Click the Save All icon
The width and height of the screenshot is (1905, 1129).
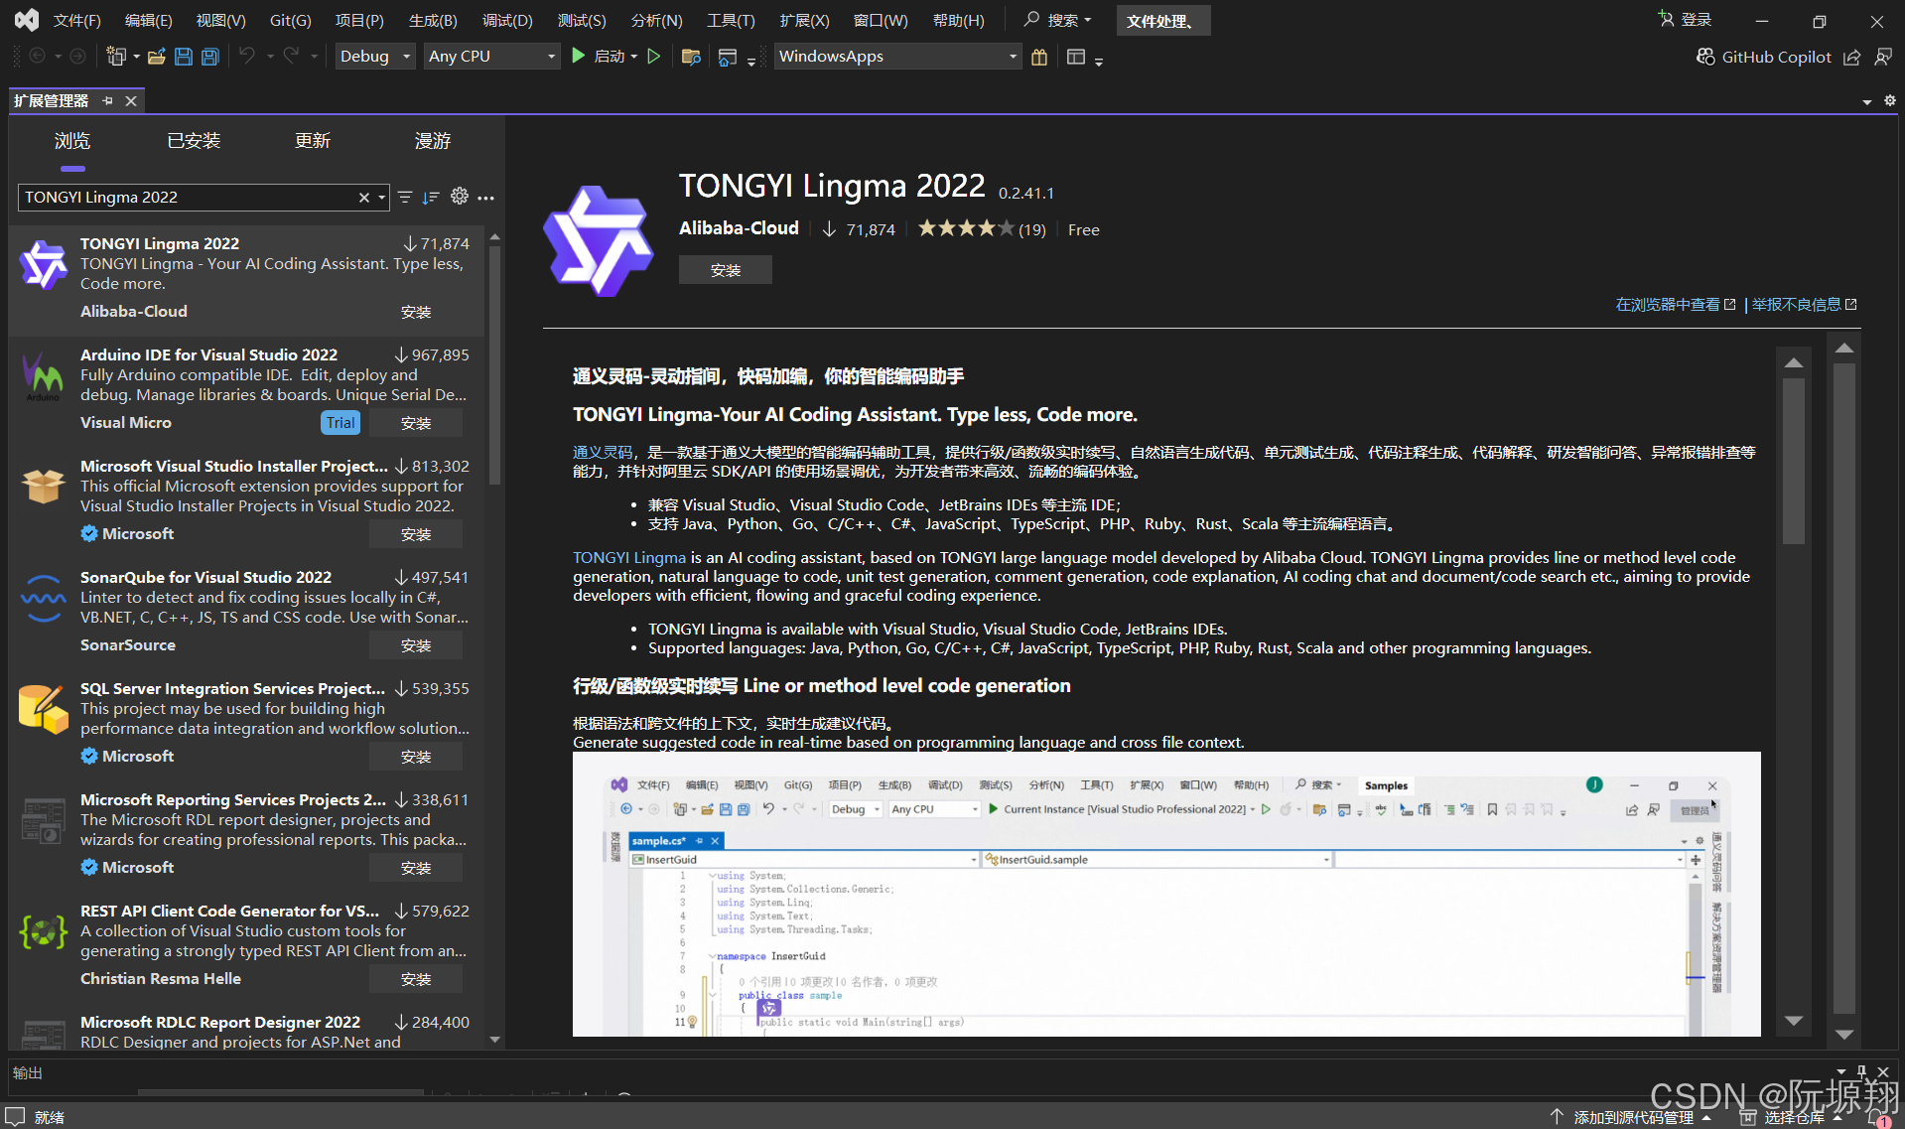point(210,57)
